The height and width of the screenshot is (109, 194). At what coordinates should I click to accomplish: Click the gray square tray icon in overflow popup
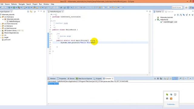click(175, 94)
